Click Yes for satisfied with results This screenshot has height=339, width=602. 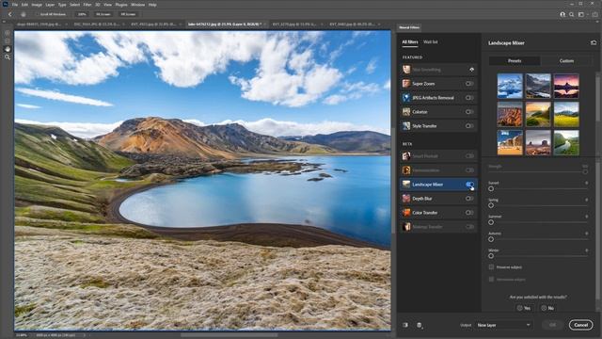(524, 308)
